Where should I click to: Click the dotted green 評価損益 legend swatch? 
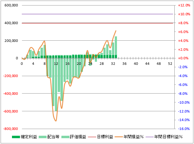(65, 137)
